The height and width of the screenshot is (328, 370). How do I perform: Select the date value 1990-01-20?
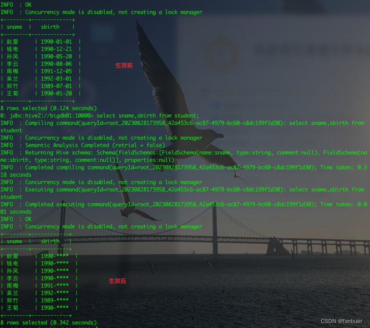56,93
